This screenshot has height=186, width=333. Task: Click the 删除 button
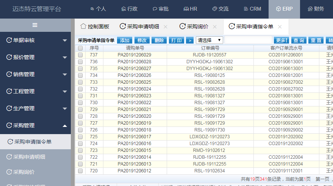[159, 40]
